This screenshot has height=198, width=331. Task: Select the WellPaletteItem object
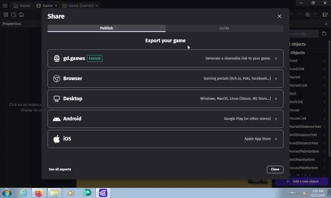coord(302,160)
